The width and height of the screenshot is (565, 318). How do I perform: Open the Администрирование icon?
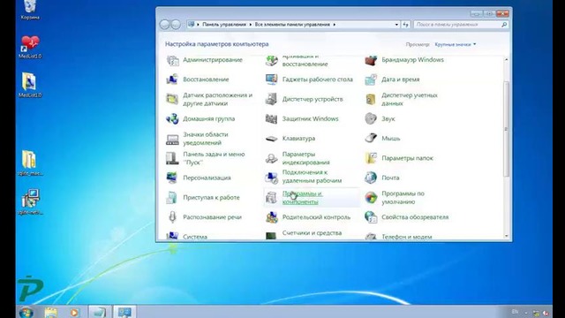[x=172, y=60]
